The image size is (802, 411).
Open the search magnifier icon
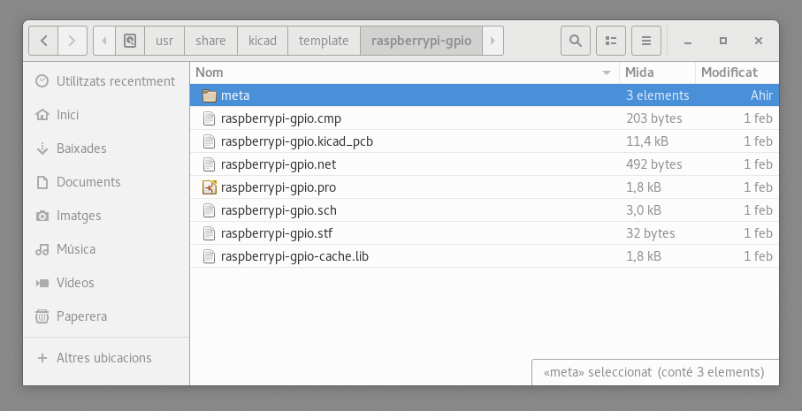[x=576, y=41]
